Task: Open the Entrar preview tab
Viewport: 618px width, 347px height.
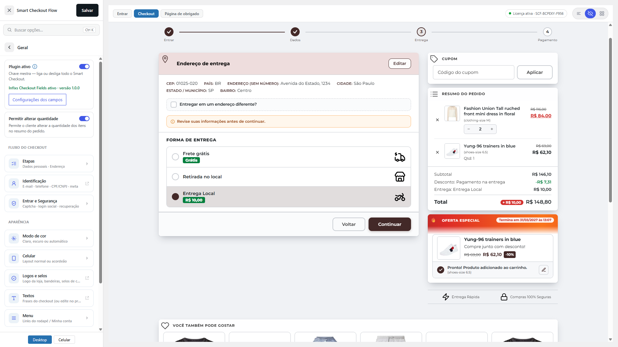Action: (122, 13)
